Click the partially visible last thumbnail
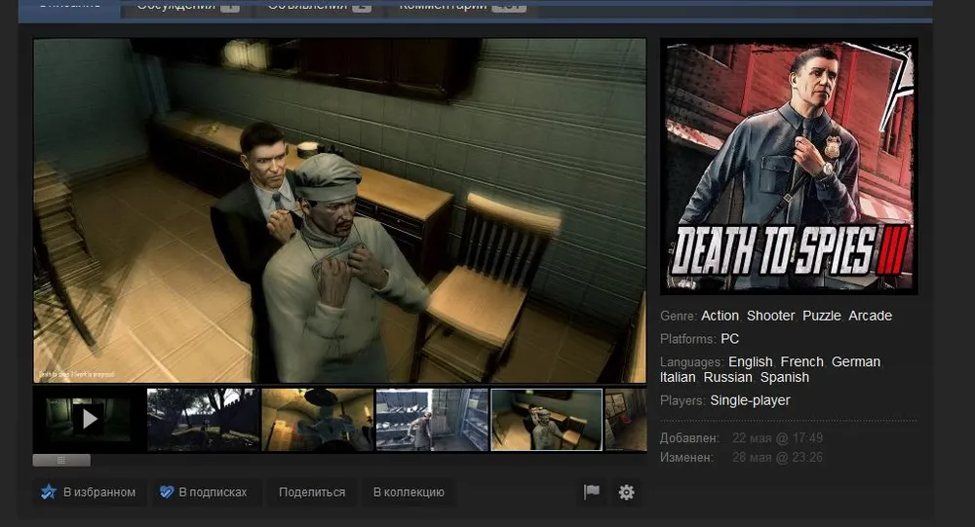Viewport: 975px width, 527px height. click(625, 419)
